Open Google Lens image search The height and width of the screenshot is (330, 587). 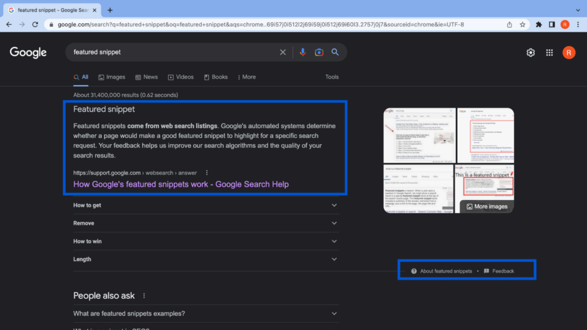click(319, 52)
